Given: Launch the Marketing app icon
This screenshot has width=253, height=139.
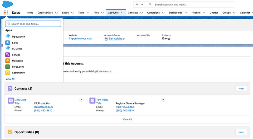Looking at the screenshot, I should (x=8, y=61).
